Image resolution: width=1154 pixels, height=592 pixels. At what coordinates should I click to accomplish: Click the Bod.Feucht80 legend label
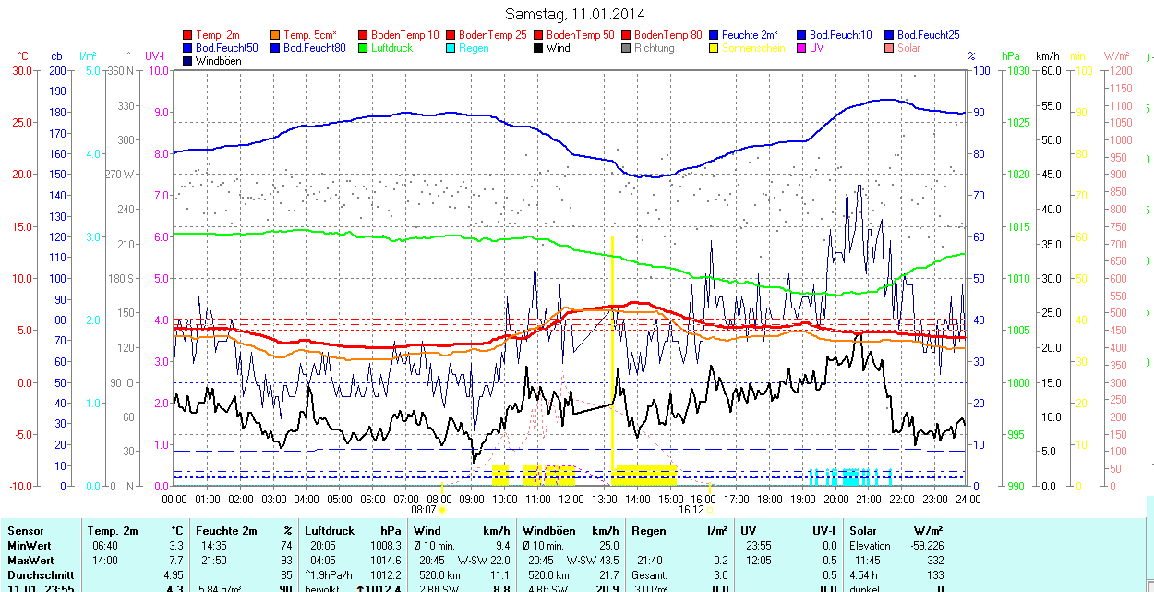(314, 48)
